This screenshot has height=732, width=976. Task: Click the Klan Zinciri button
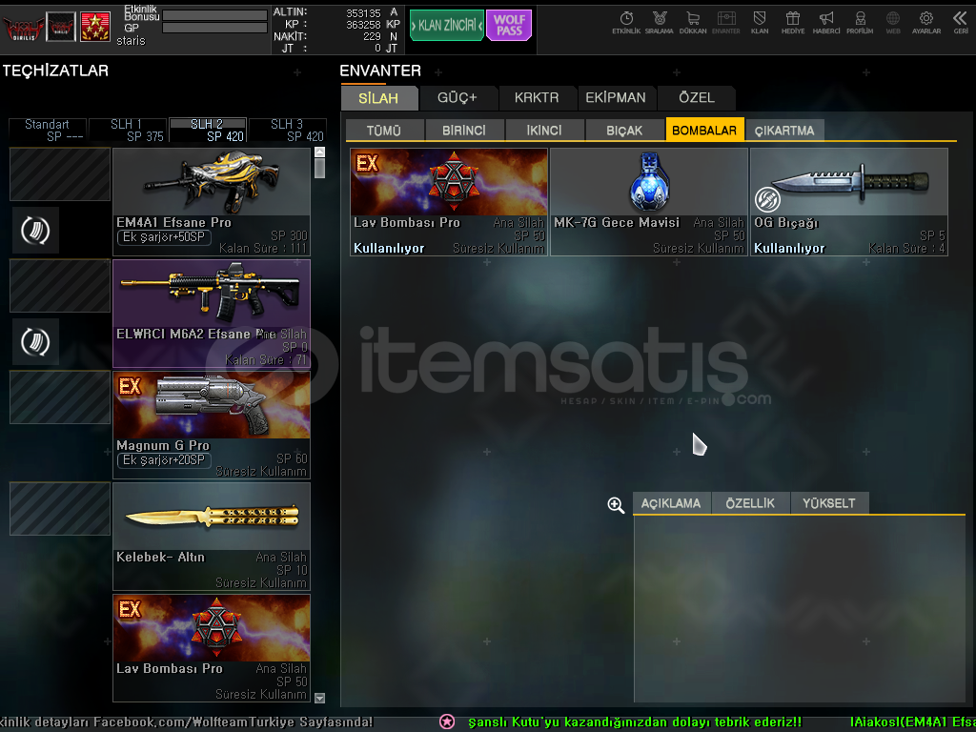(x=446, y=26)
